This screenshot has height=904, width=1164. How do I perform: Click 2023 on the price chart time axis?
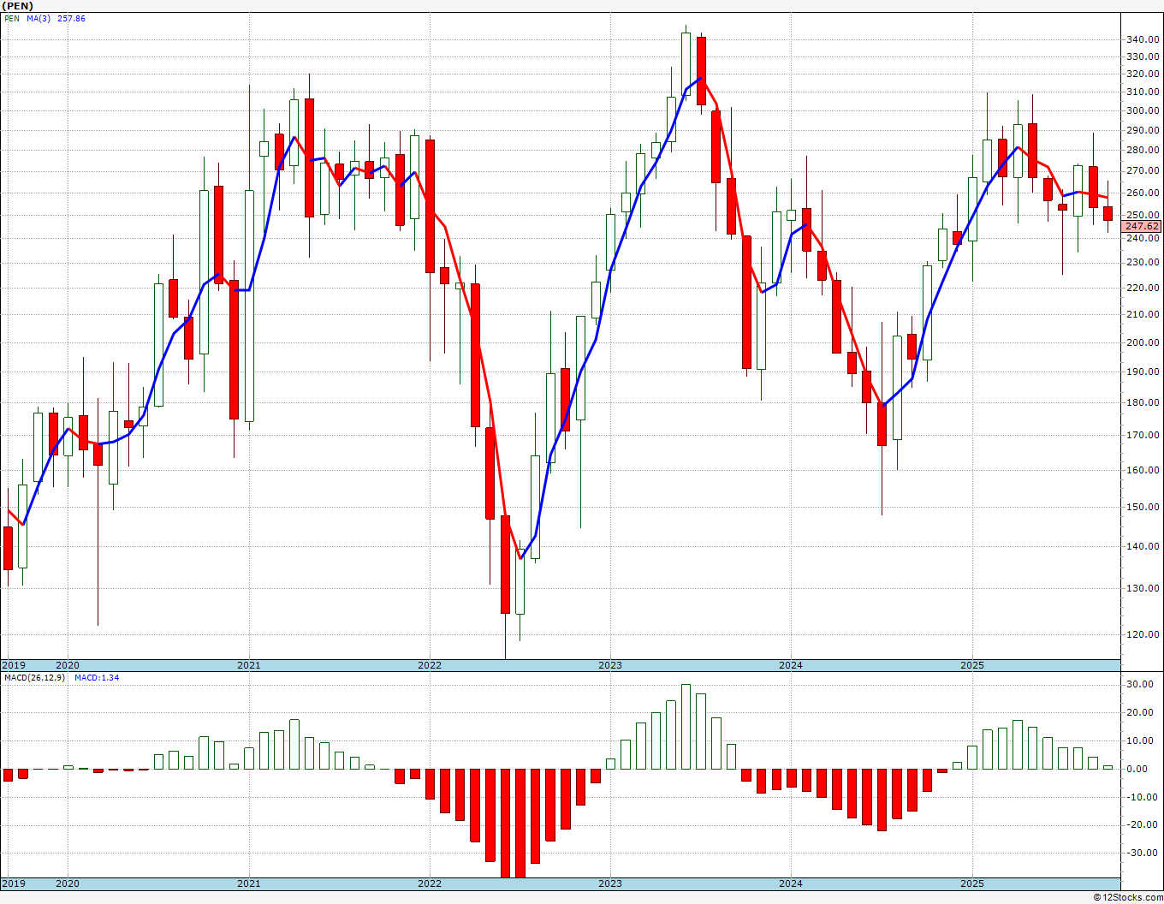[x=610, y=665]
